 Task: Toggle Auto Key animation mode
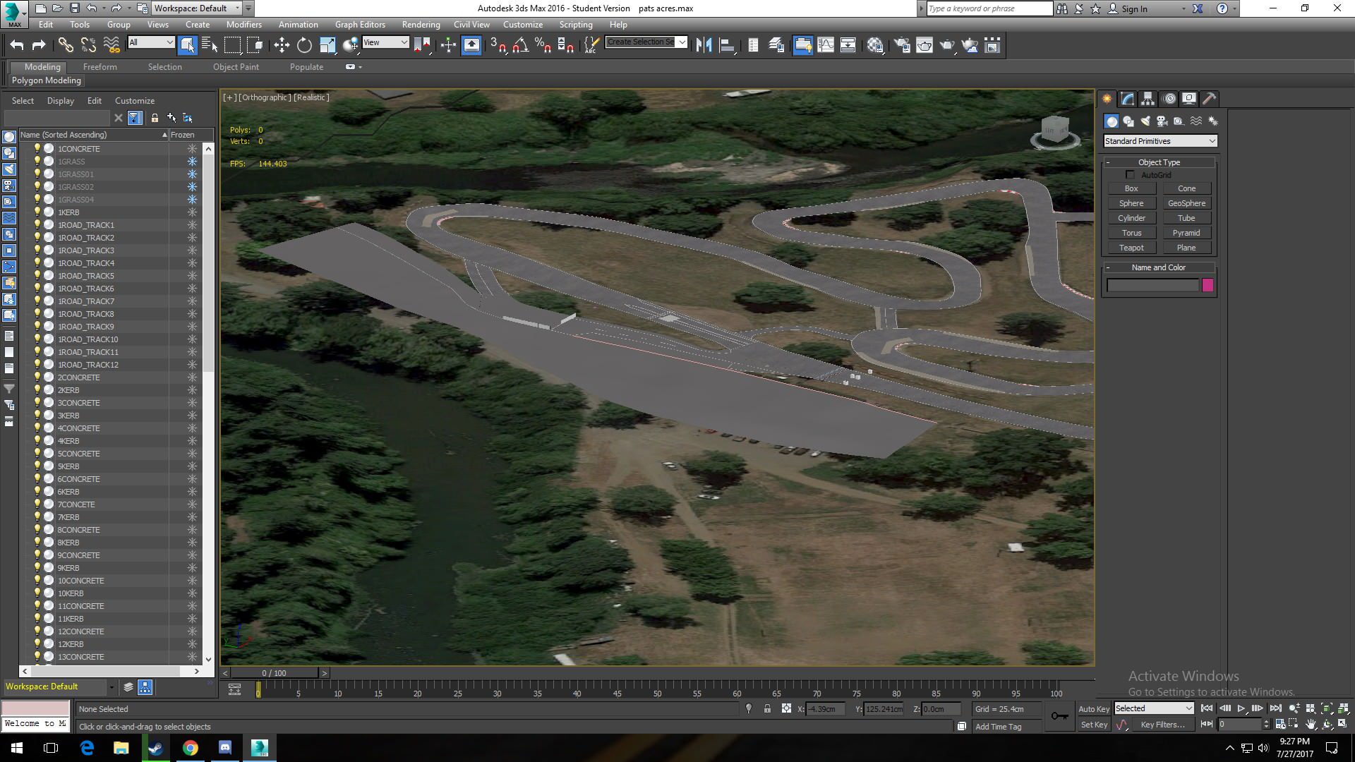1094,709
